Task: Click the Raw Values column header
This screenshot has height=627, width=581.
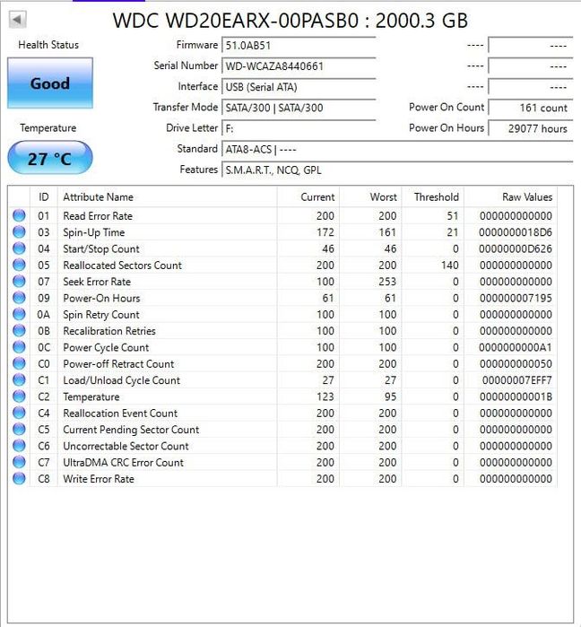Action: [510, 196]
